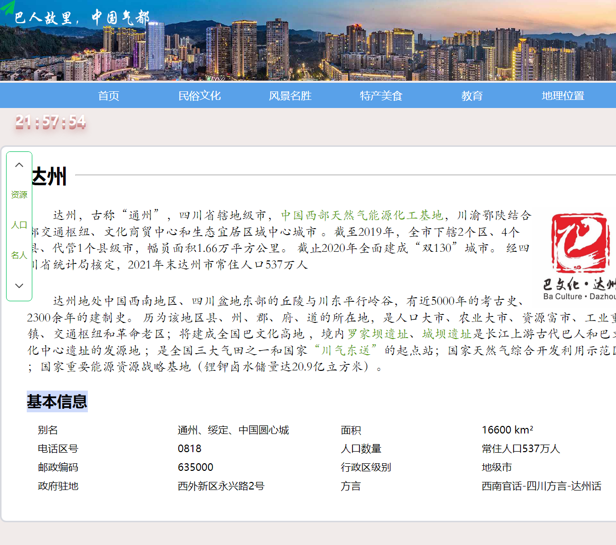This screenshot has width=616, height=545.
Task: Open the 人口 sidebar link
Action: (x=19, y=225)
